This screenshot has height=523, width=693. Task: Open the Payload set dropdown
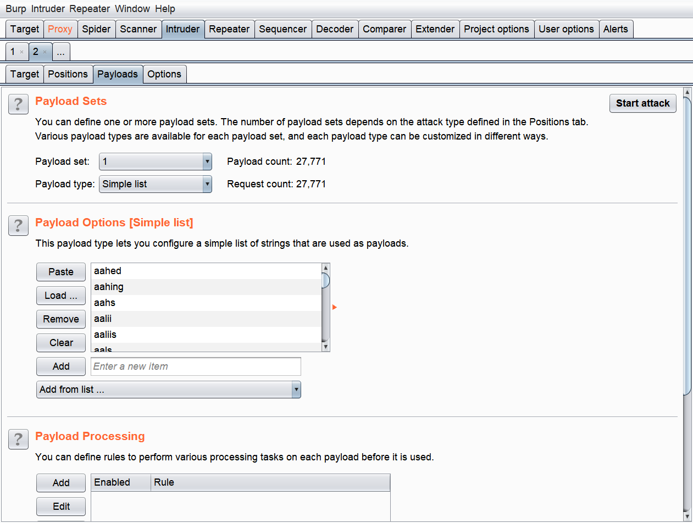tap(155, 162)
